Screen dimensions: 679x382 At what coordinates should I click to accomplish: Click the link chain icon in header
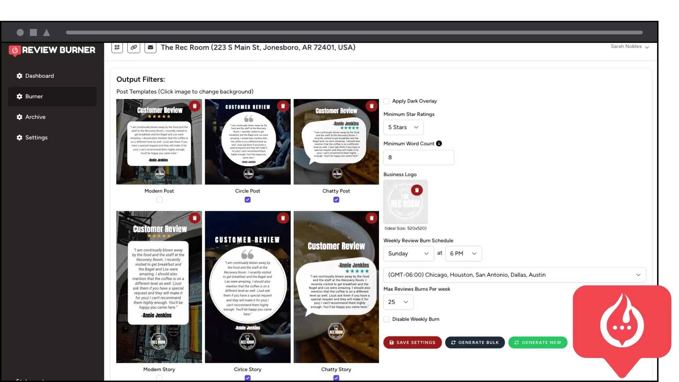[134, 47]
